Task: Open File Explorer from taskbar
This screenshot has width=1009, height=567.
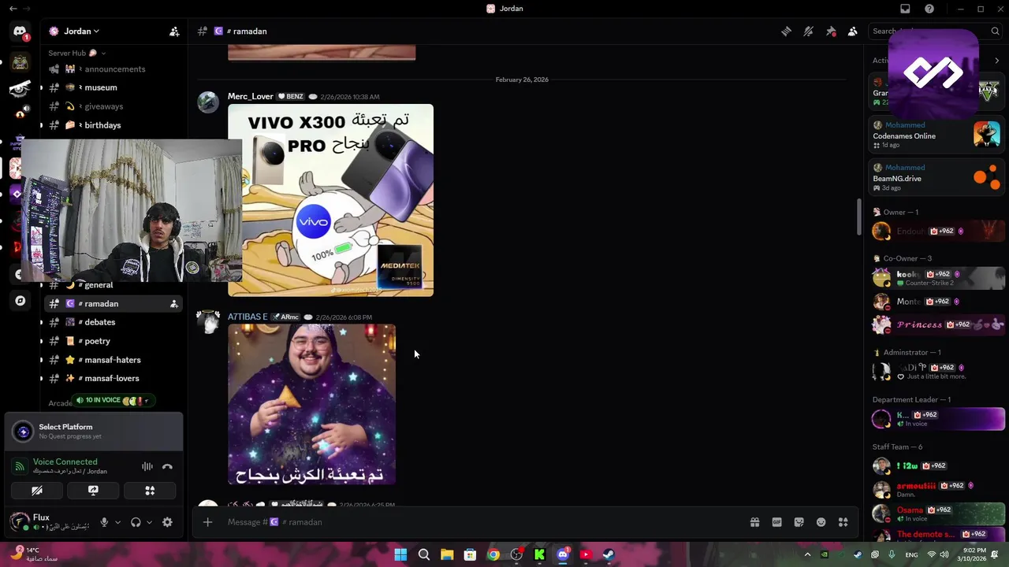Action: coord(447,554)
